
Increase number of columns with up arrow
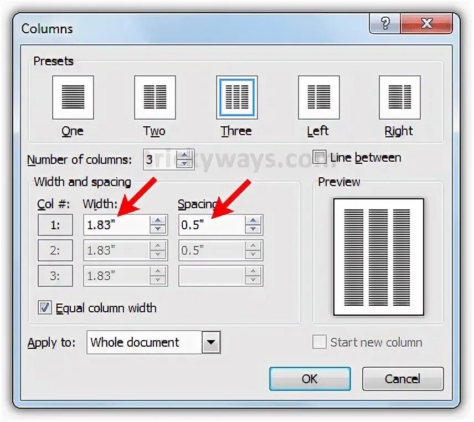point(184,156)
